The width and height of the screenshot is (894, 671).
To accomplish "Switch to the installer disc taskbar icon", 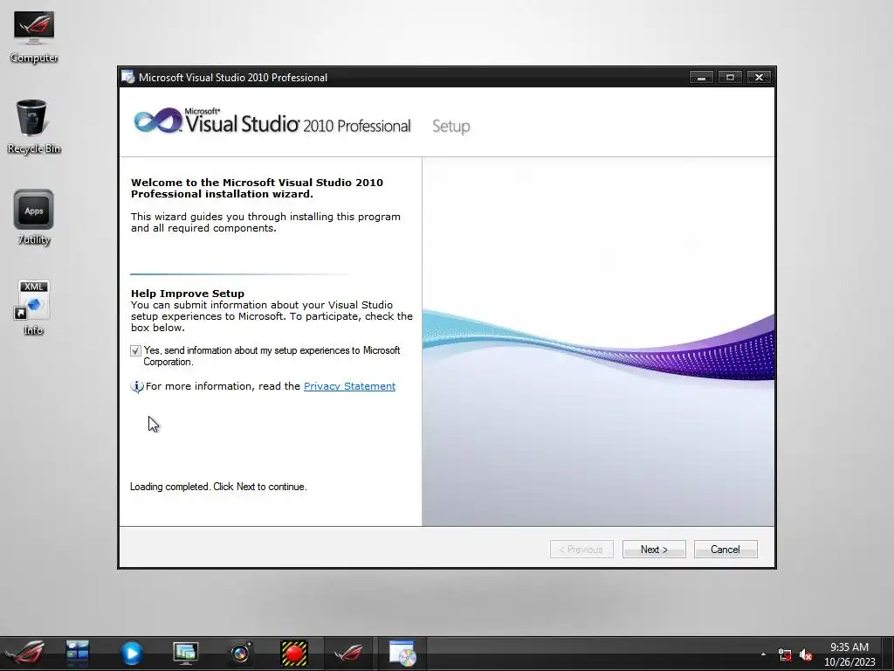I will pyautogui.click(x=402, y=654).
